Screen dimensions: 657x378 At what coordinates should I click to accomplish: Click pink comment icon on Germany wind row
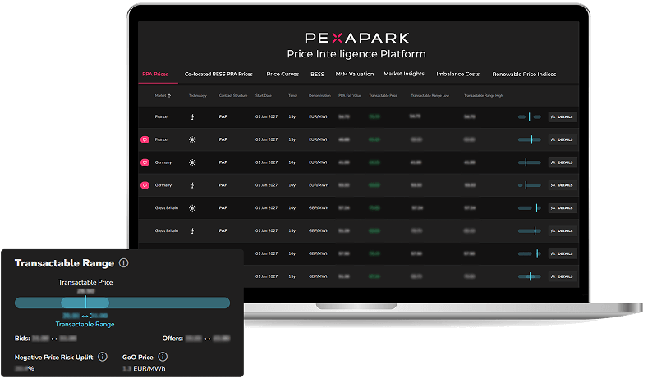(145, 185)
